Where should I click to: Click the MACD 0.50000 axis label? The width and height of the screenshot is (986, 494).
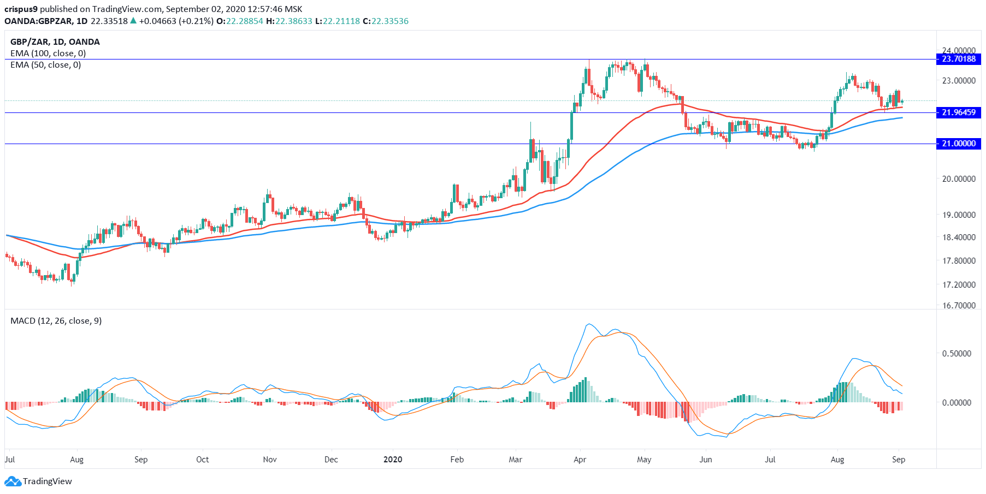tap(957, 354)
